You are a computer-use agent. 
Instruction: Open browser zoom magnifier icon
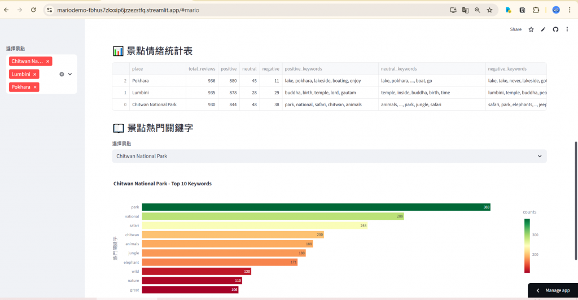pos(478,10)
